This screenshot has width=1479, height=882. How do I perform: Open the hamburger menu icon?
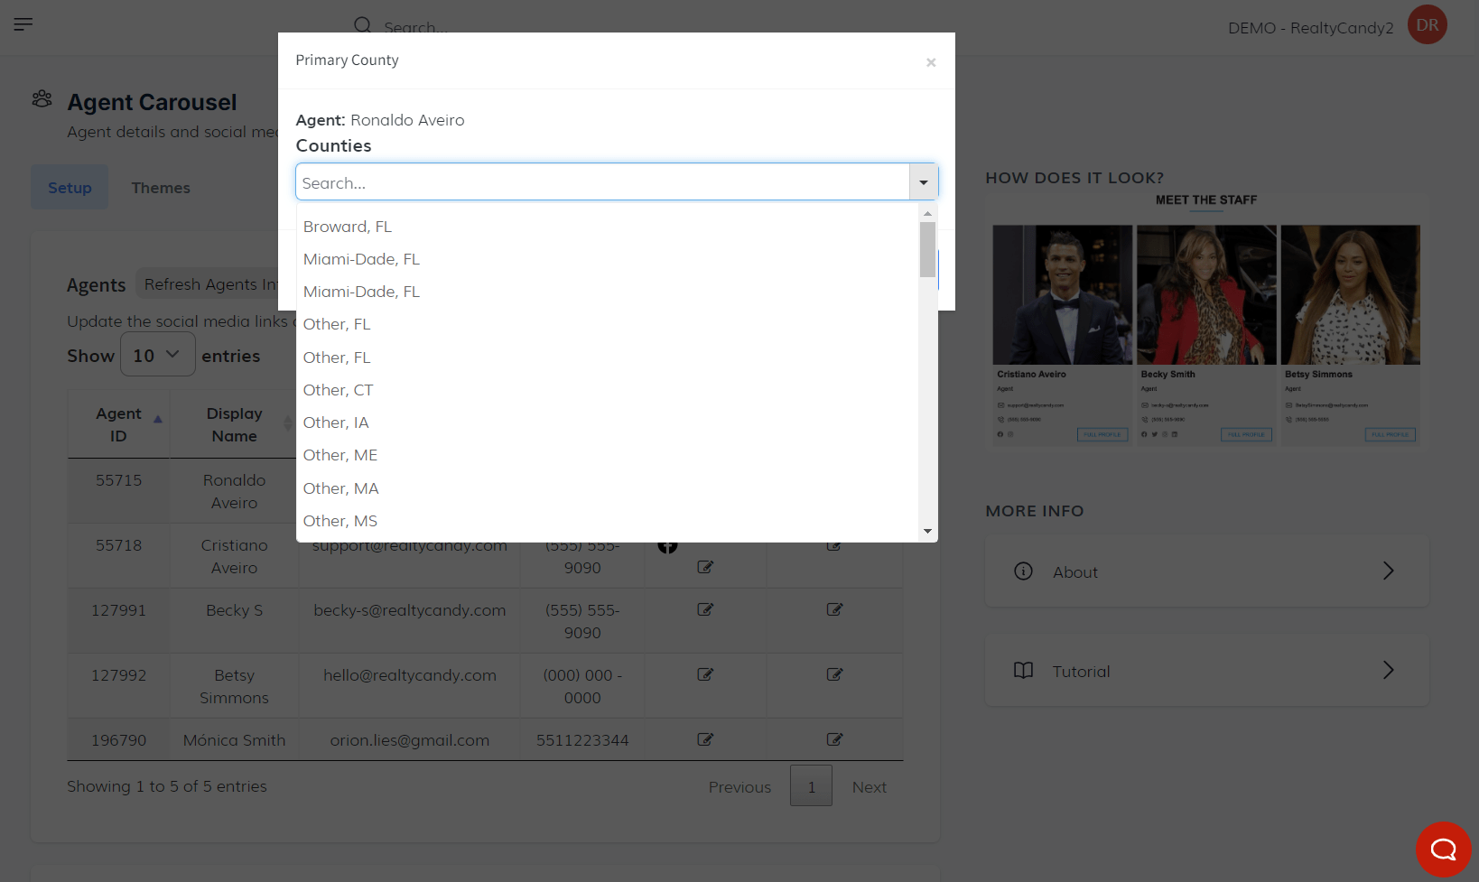23,24
